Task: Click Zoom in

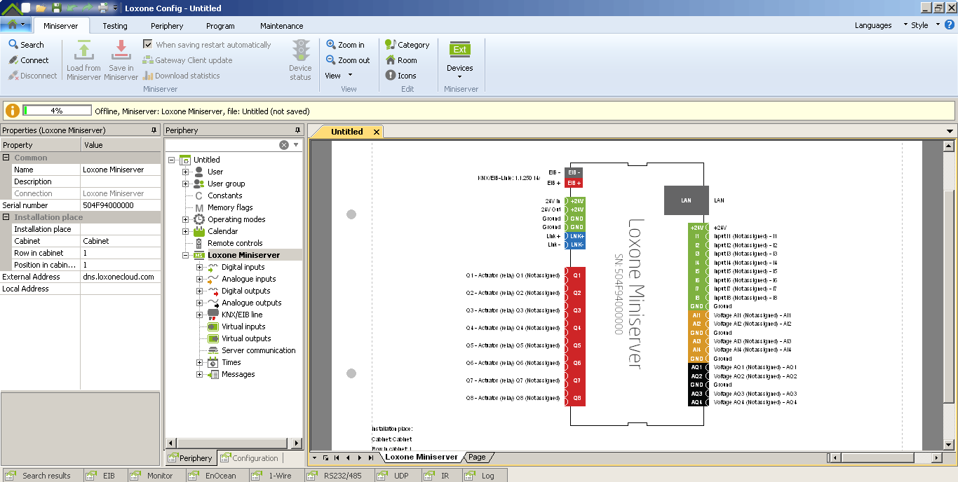Action: click(345, 45)
